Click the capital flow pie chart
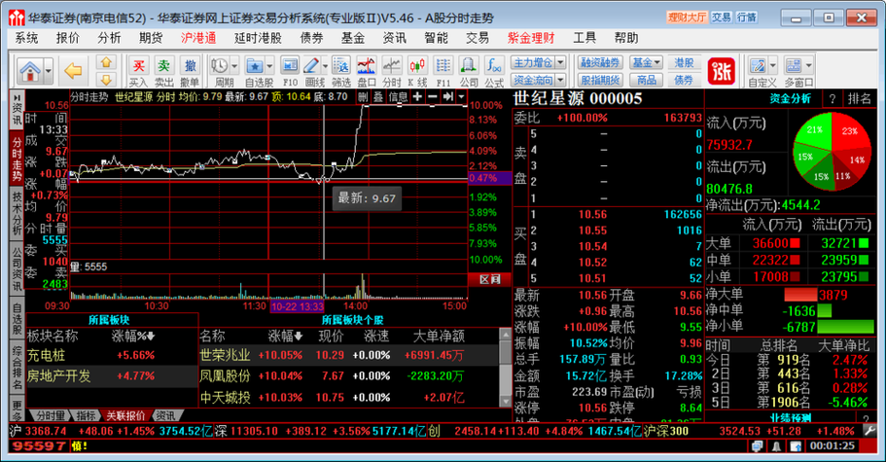Screen dimensions: 886x462 pyautogui.click(x=832, y=151)
